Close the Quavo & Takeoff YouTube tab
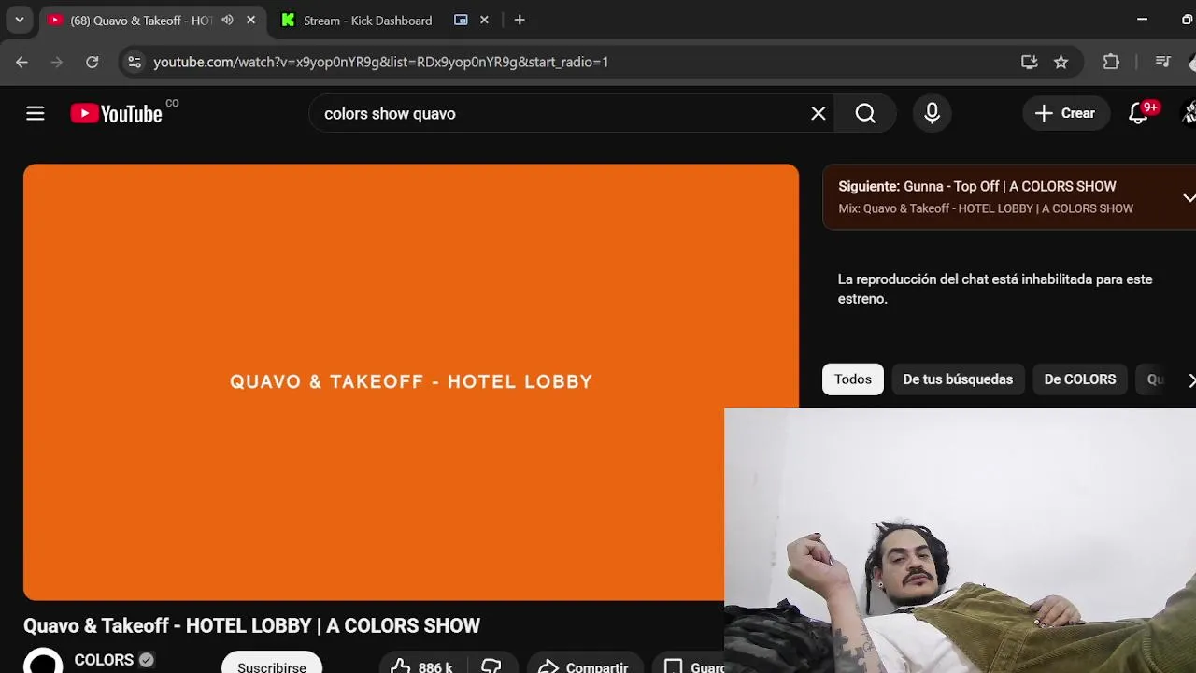The width and height of the screenshot is (1196, 673). click(x=250, y=20)
